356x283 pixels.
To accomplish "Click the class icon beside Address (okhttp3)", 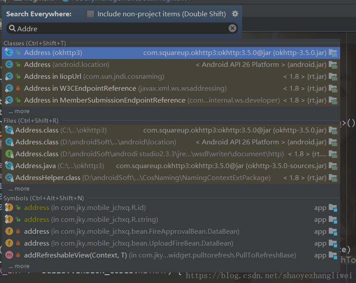I will pyautogui.click(x=9, y=53).
